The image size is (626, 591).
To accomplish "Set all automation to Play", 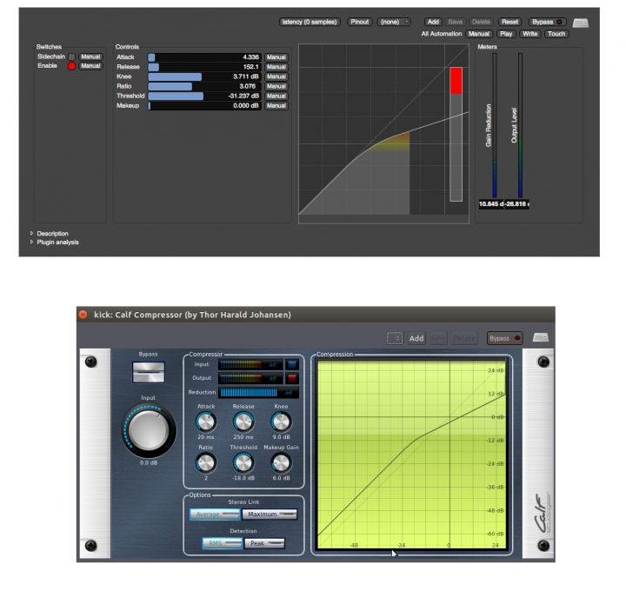I will pos(506,34).
